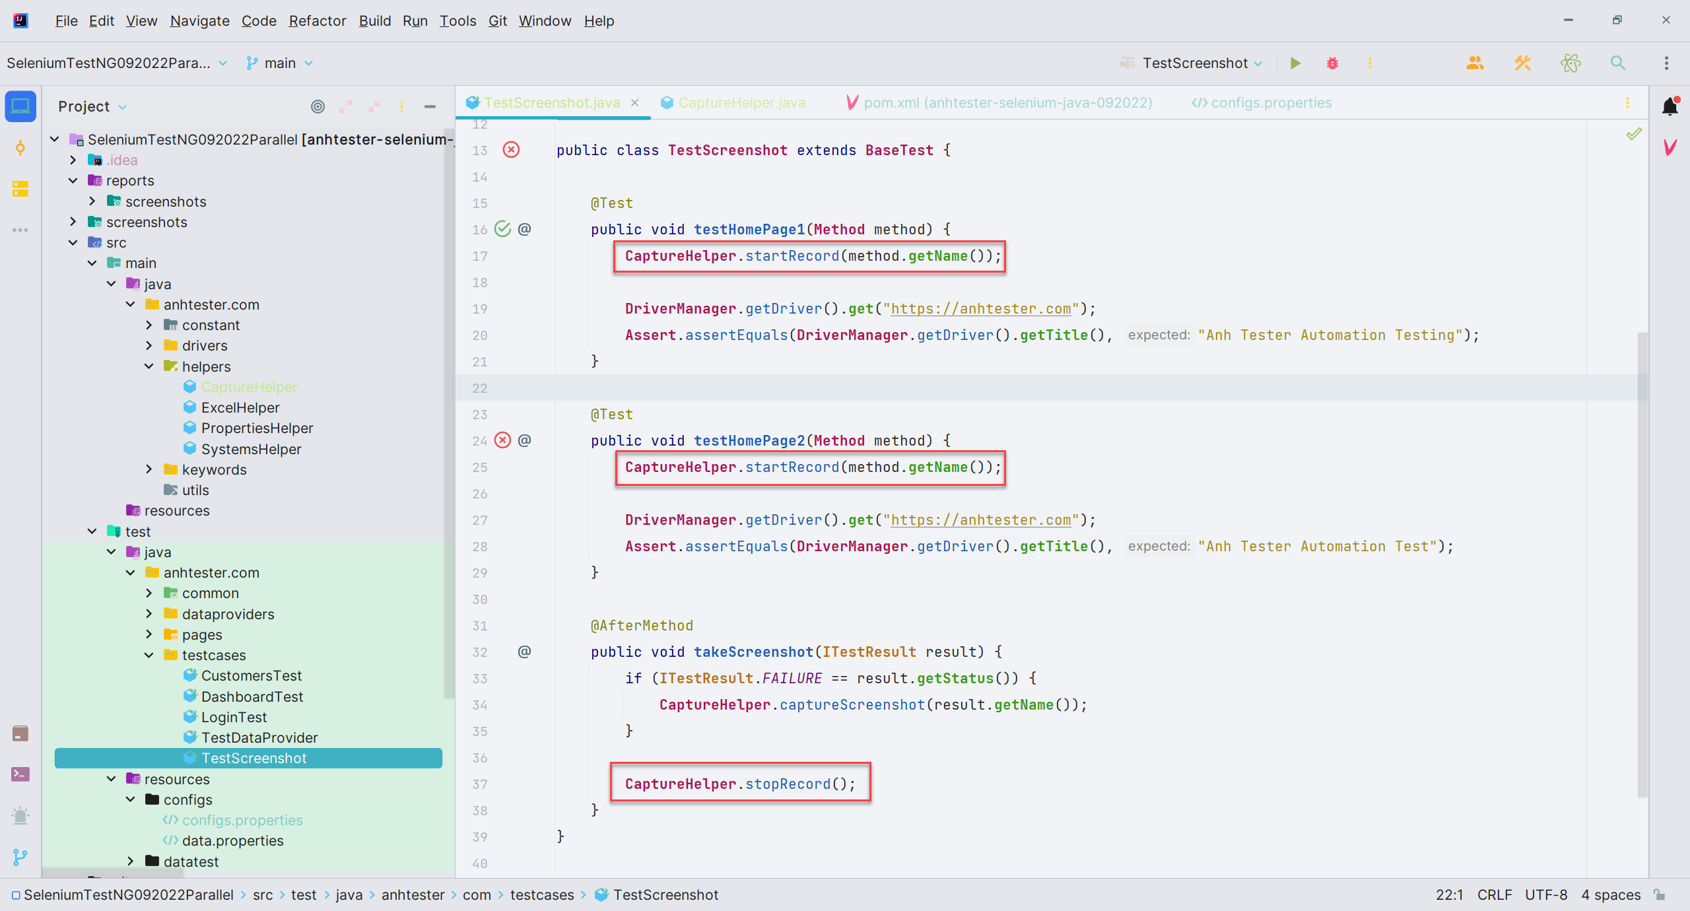Open the Terminal tool window icon
The height and width of the screenshot is (911, 1690).
tap(20, 774)
